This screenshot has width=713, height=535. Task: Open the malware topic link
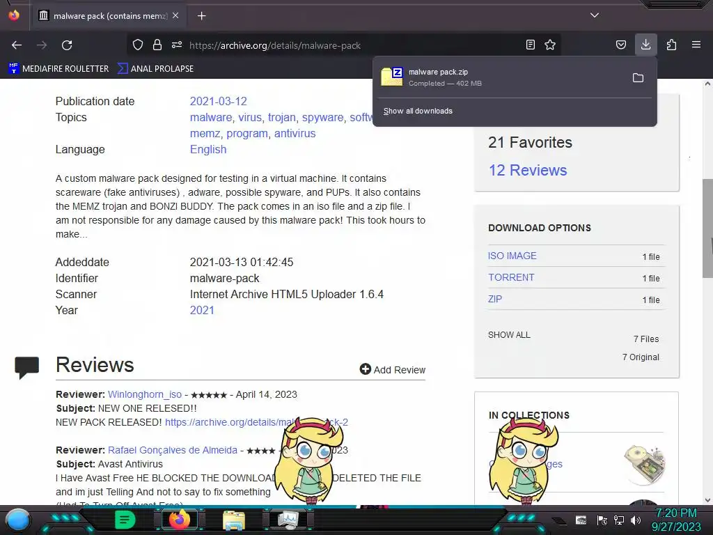coord(211,117)
